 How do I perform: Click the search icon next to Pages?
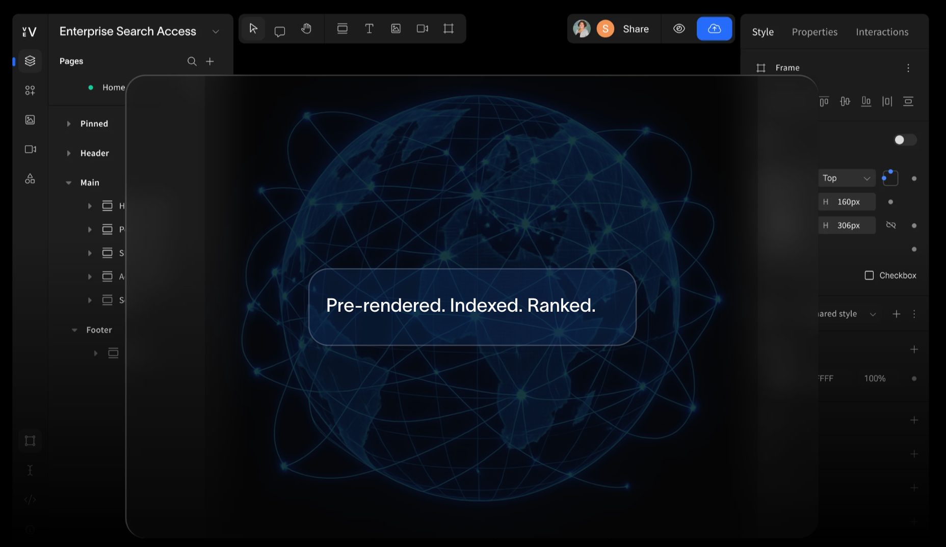point(192,61)
